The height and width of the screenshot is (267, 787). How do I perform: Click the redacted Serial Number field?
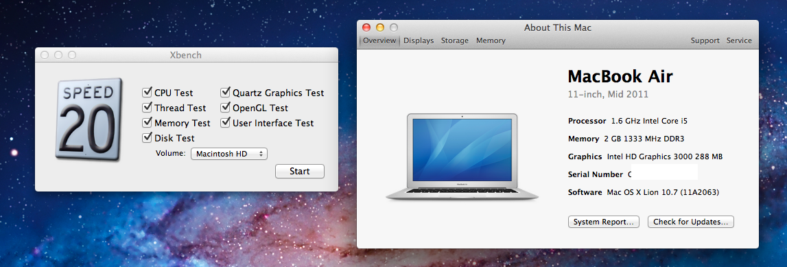pyautogui.click(x=664, y=172)
